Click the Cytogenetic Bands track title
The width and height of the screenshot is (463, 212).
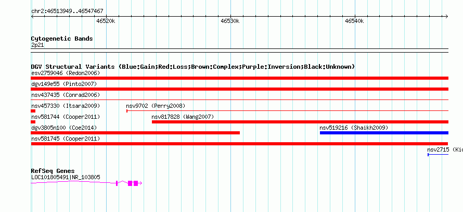(62, 39)
